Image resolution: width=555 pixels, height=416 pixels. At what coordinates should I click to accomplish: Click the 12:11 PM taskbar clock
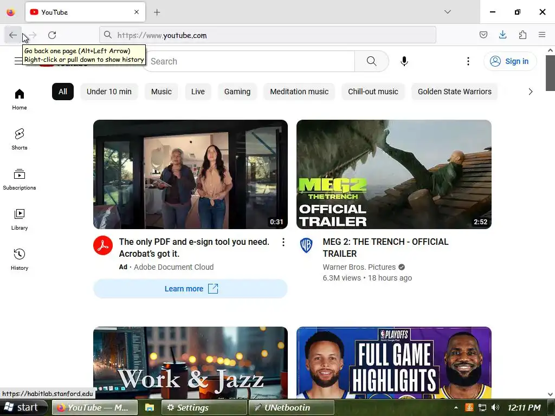coord(524,407)
